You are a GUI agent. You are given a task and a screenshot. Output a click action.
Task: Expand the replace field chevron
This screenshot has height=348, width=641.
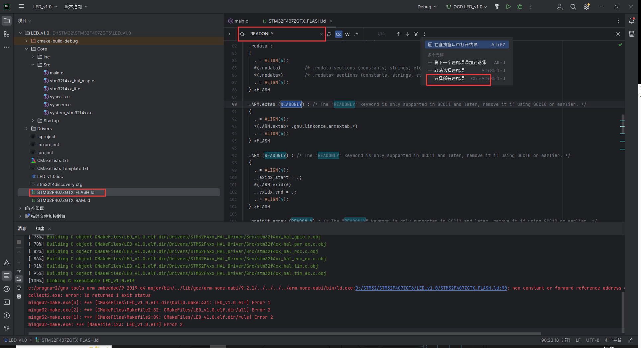229,34
